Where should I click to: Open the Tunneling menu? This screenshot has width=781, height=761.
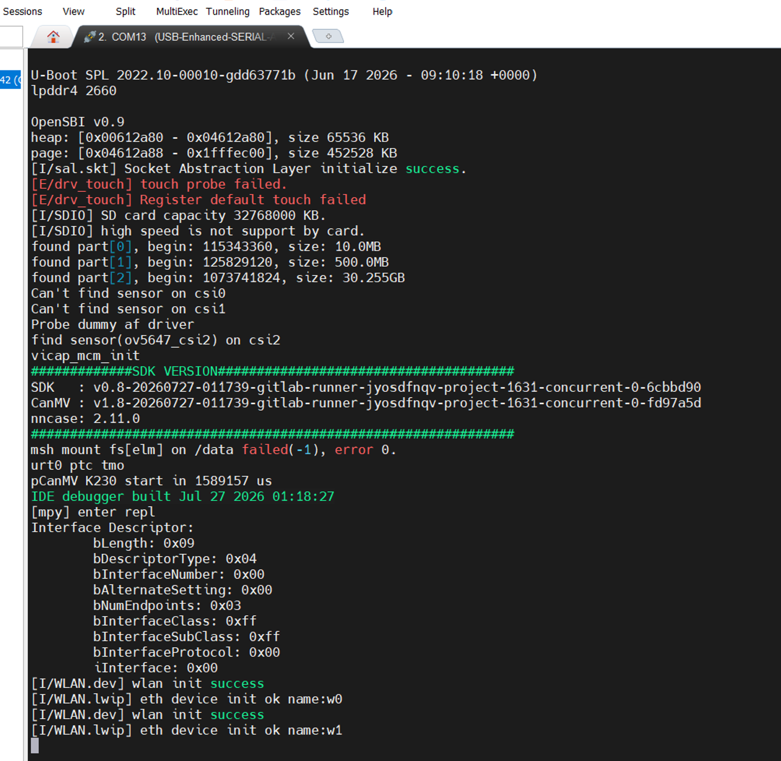(227, 11)
